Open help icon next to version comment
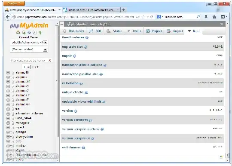 click(x=90, y=120)
